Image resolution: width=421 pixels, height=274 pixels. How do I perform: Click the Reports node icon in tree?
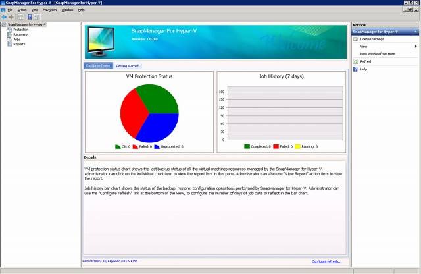(x=10, y=44)
